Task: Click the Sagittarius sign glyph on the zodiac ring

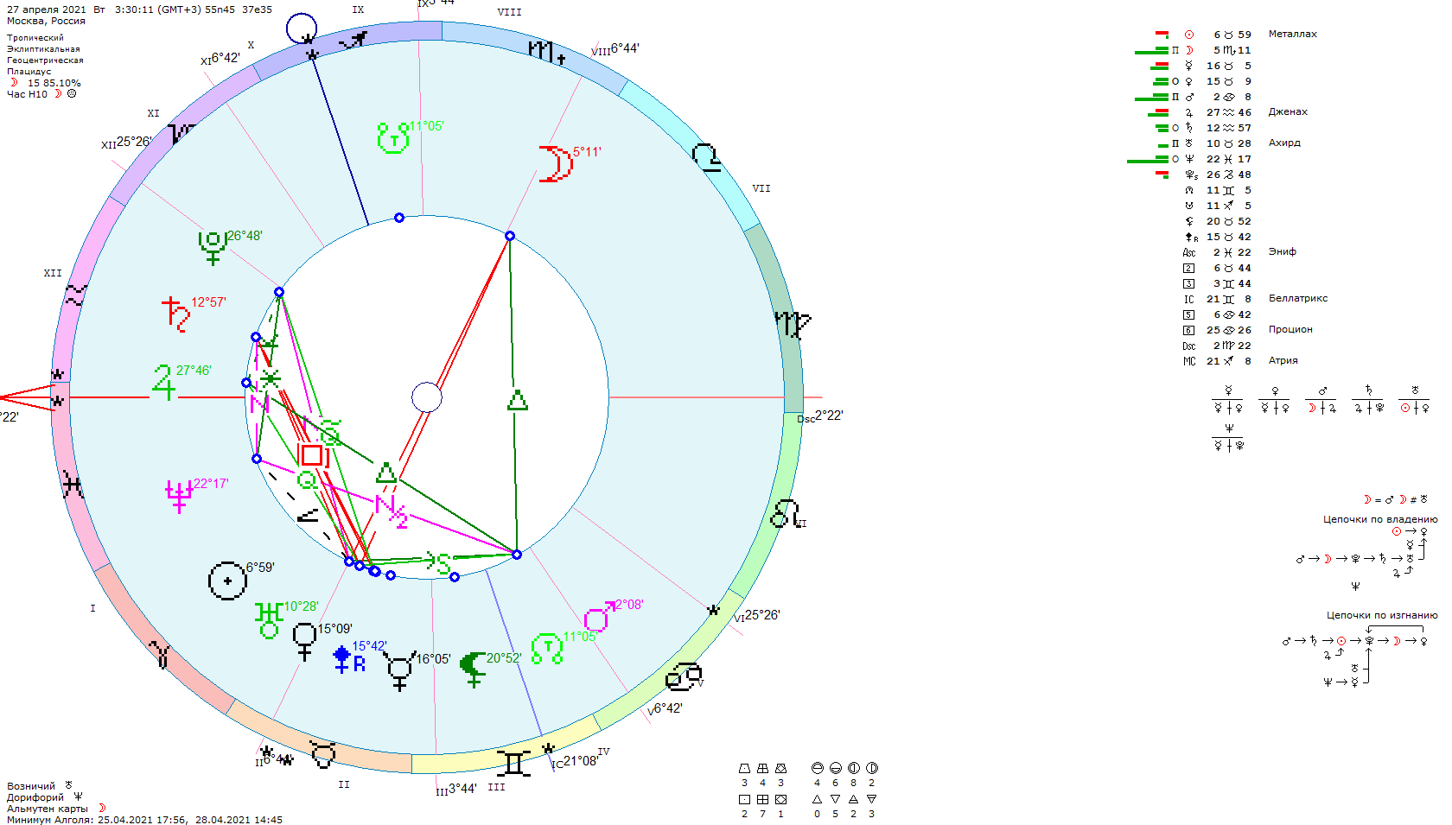Action: click(x=353, y=40)
